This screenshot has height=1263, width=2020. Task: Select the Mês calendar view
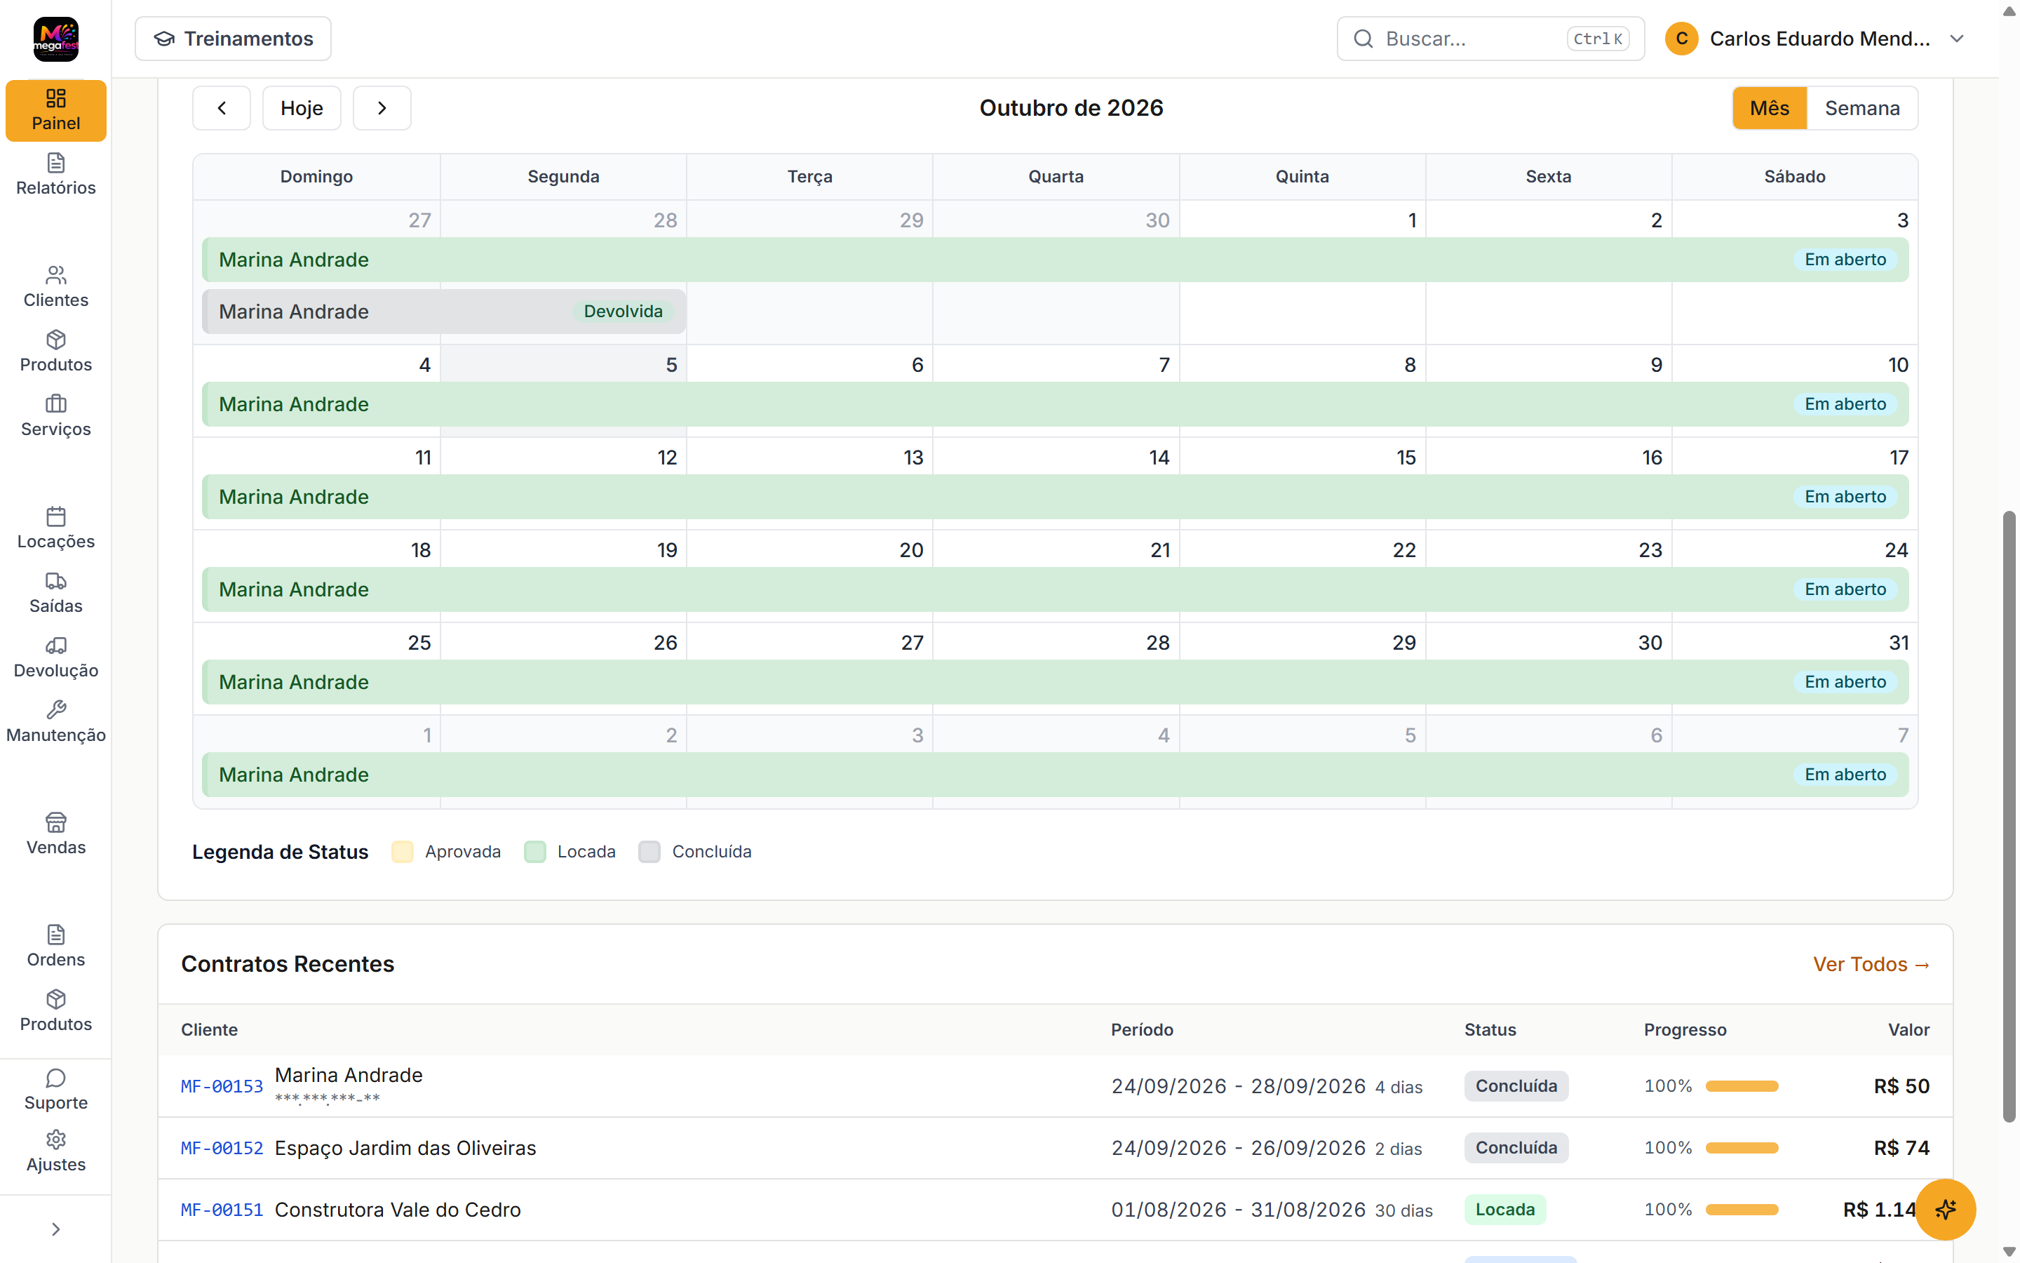[x=1769, y=108]
